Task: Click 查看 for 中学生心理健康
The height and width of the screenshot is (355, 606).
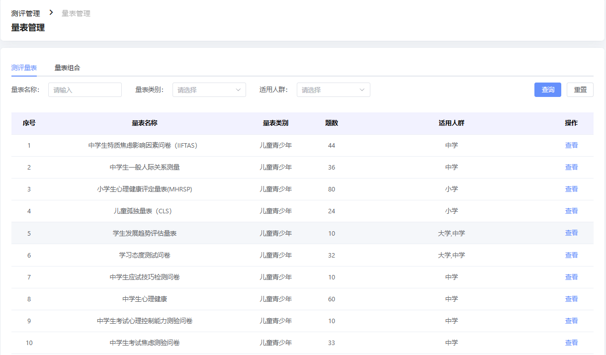Action: pos(571,299)
